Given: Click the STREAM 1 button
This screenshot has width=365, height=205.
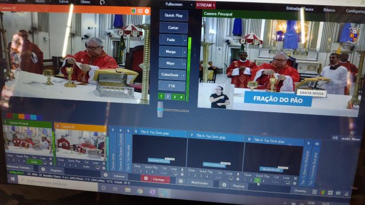Looking at the screenshot, I should point(205,5).
